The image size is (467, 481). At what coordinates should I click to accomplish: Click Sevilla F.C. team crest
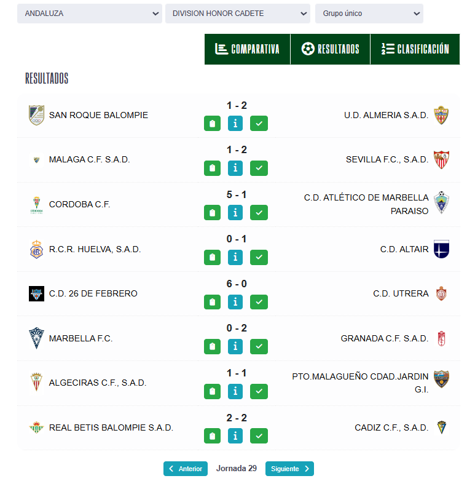(x=441, y=159)
